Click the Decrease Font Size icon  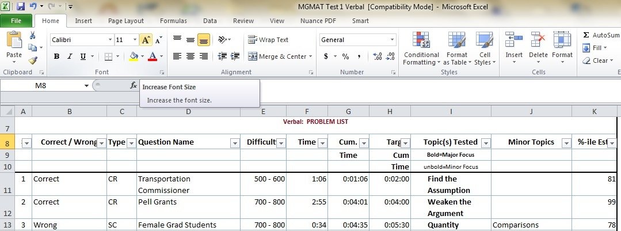158,40
